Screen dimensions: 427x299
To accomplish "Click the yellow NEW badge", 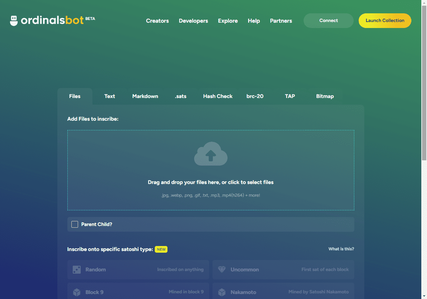I will (161, 249).
